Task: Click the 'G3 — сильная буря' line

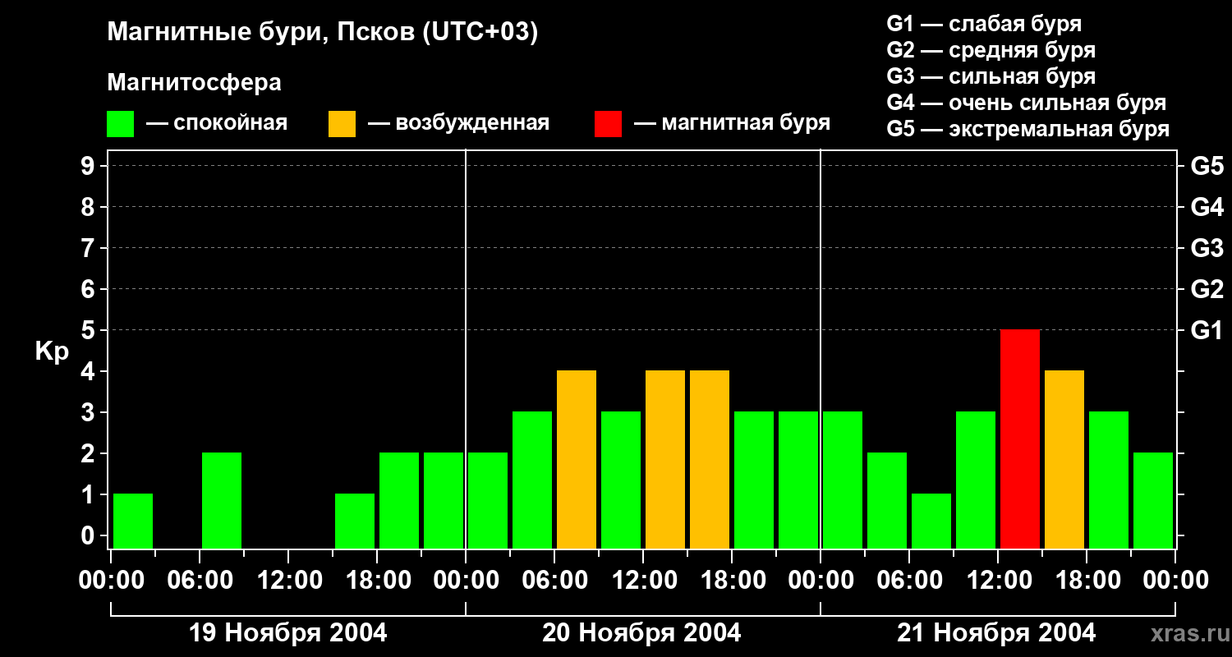Action: tap(991, 76)
